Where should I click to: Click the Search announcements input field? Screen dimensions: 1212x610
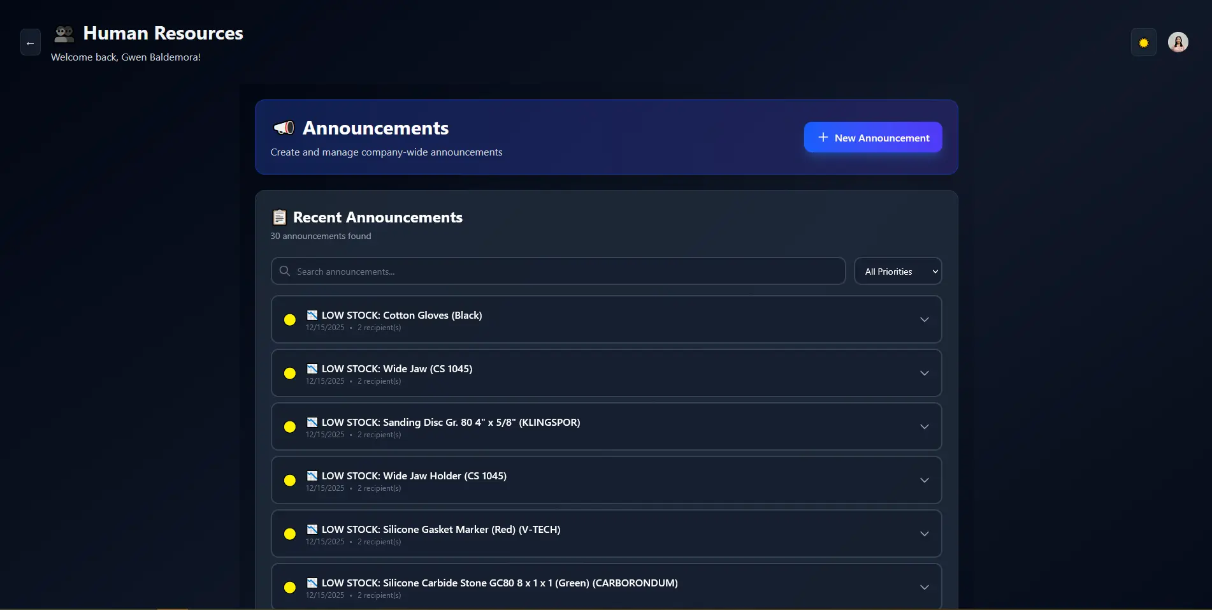click(558, 271)
